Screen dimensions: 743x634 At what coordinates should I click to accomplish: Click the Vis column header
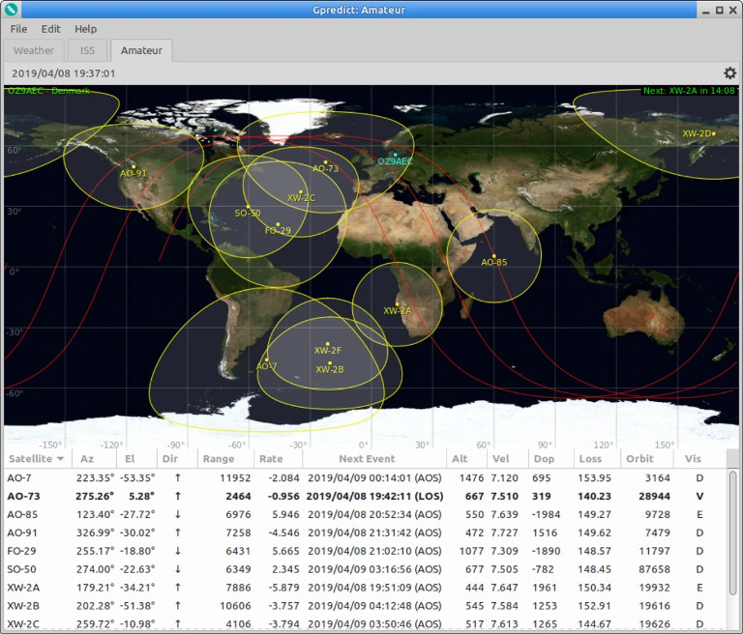click(699, 458)
